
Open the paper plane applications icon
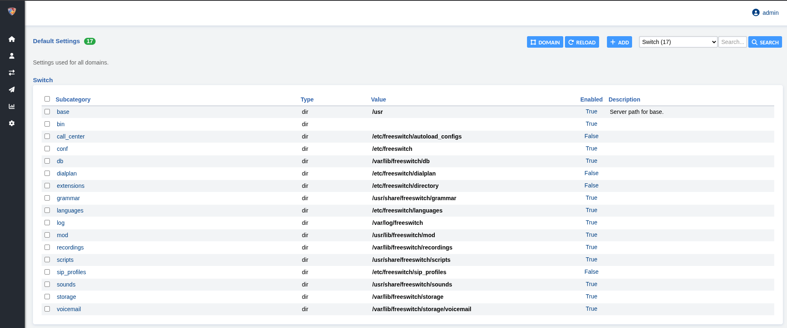tap(12, 90)
